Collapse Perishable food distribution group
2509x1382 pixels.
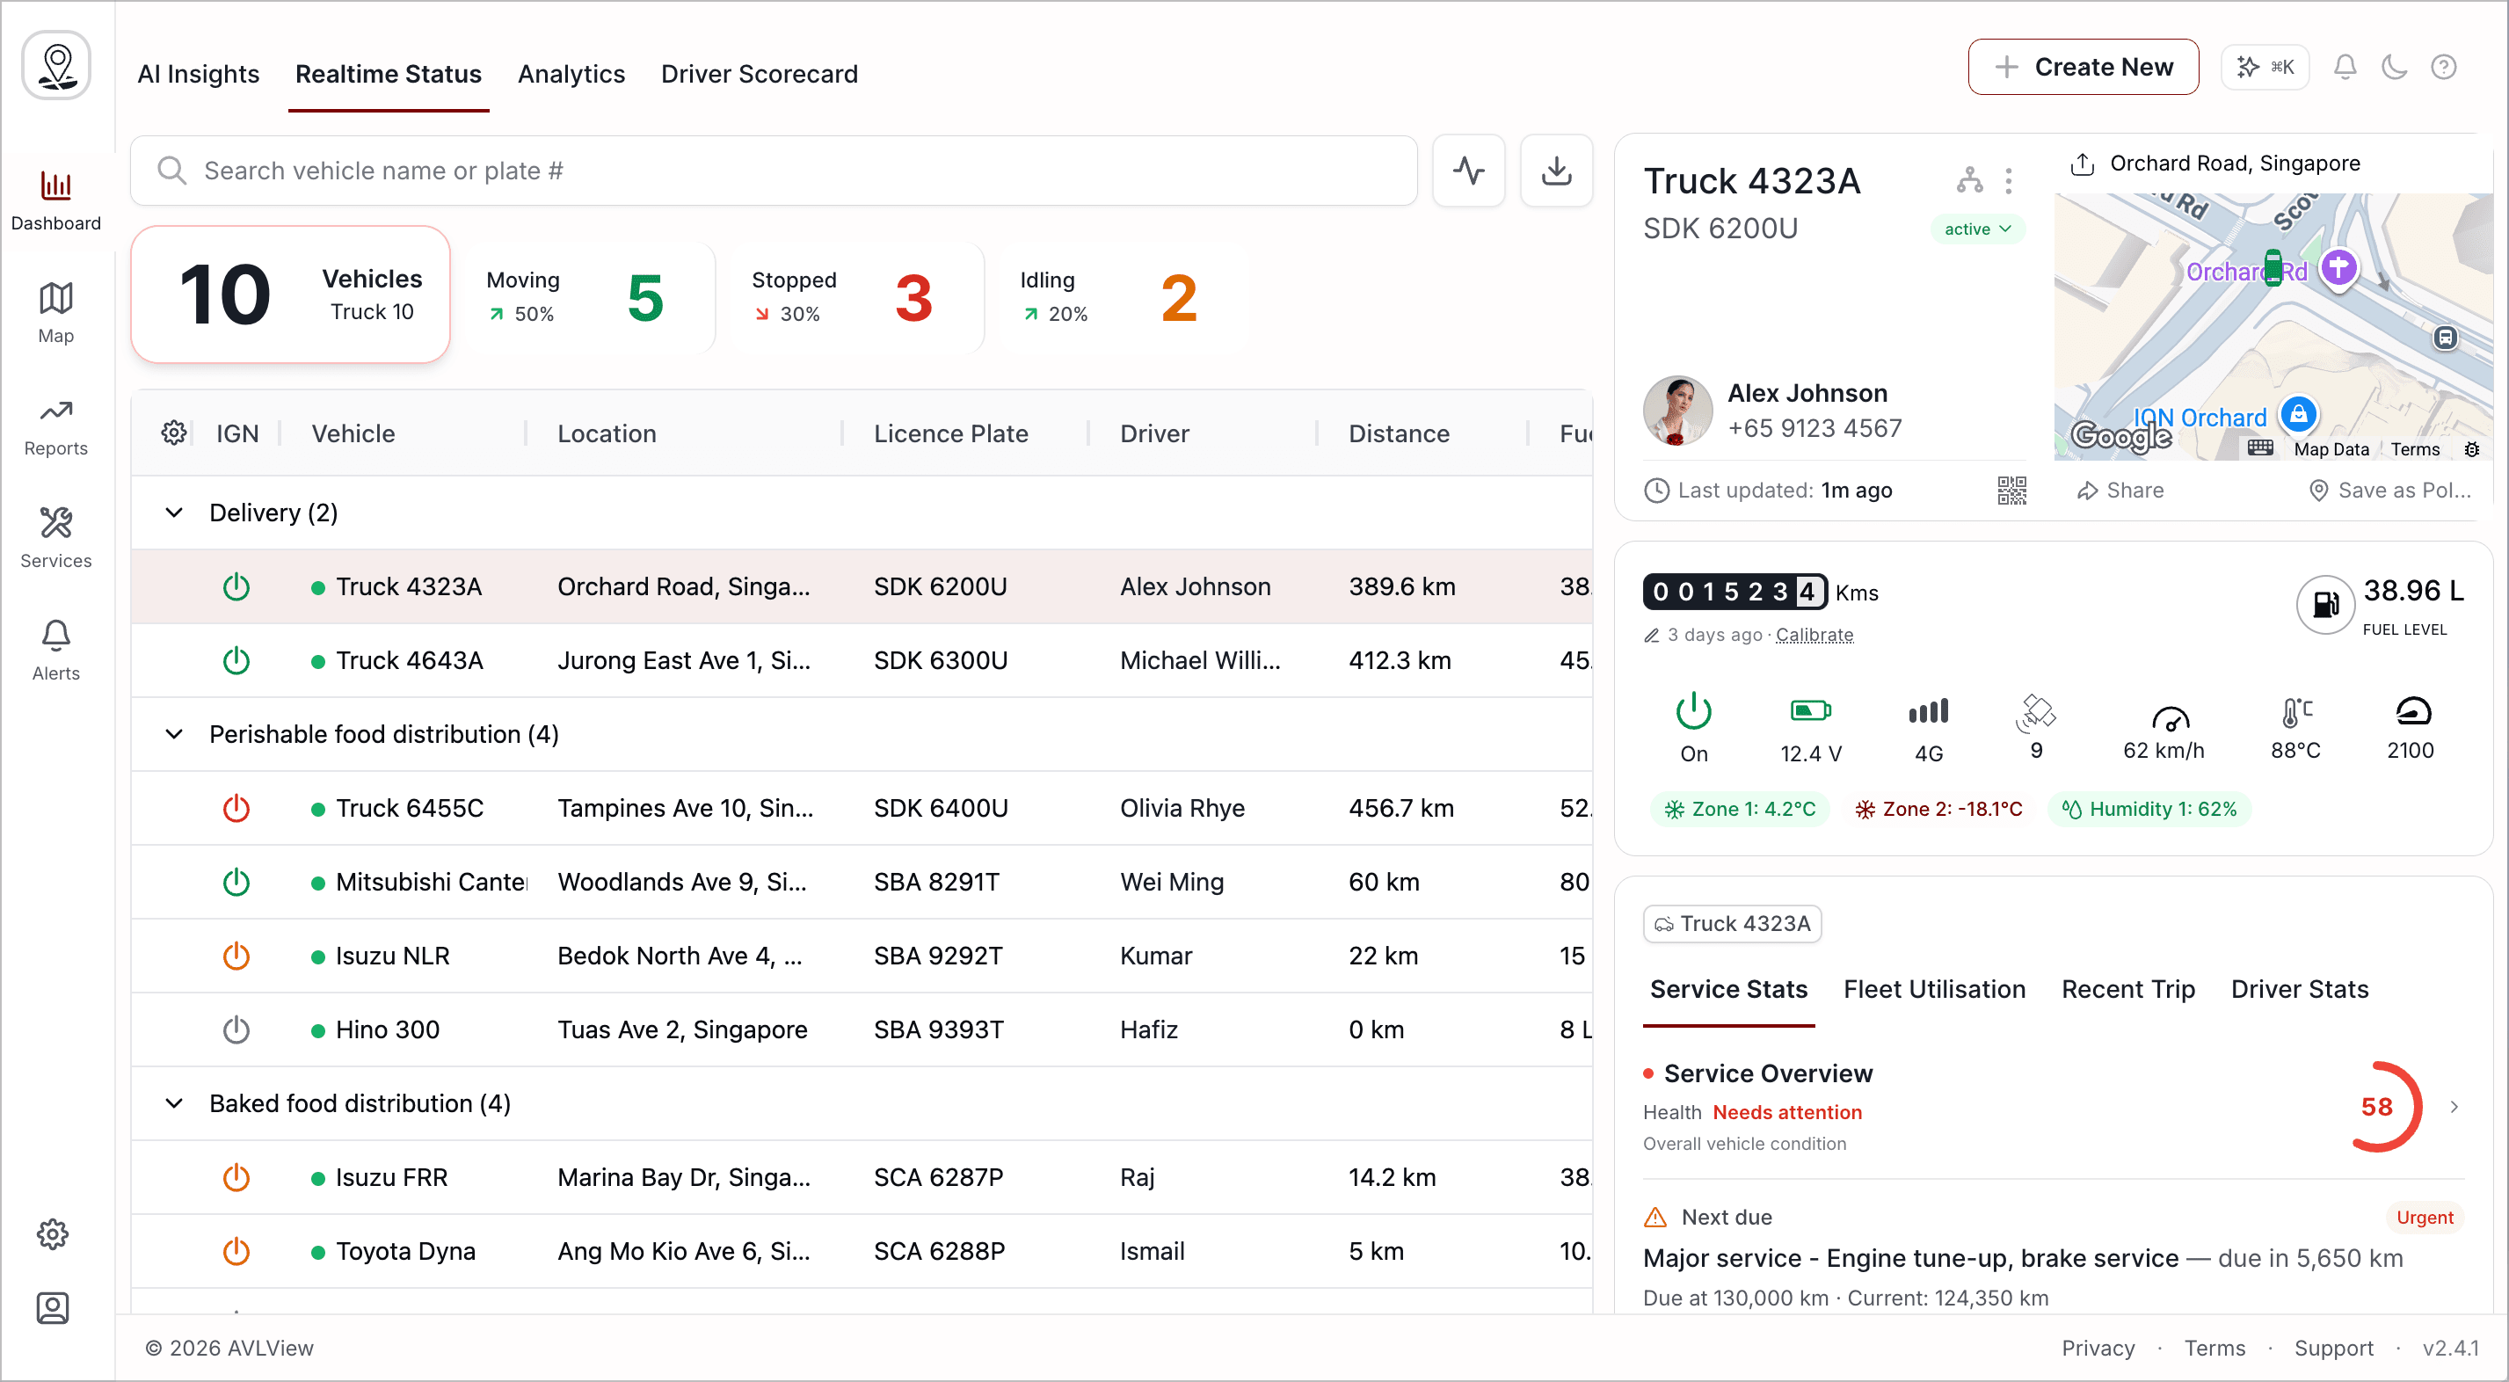point(173,734)
